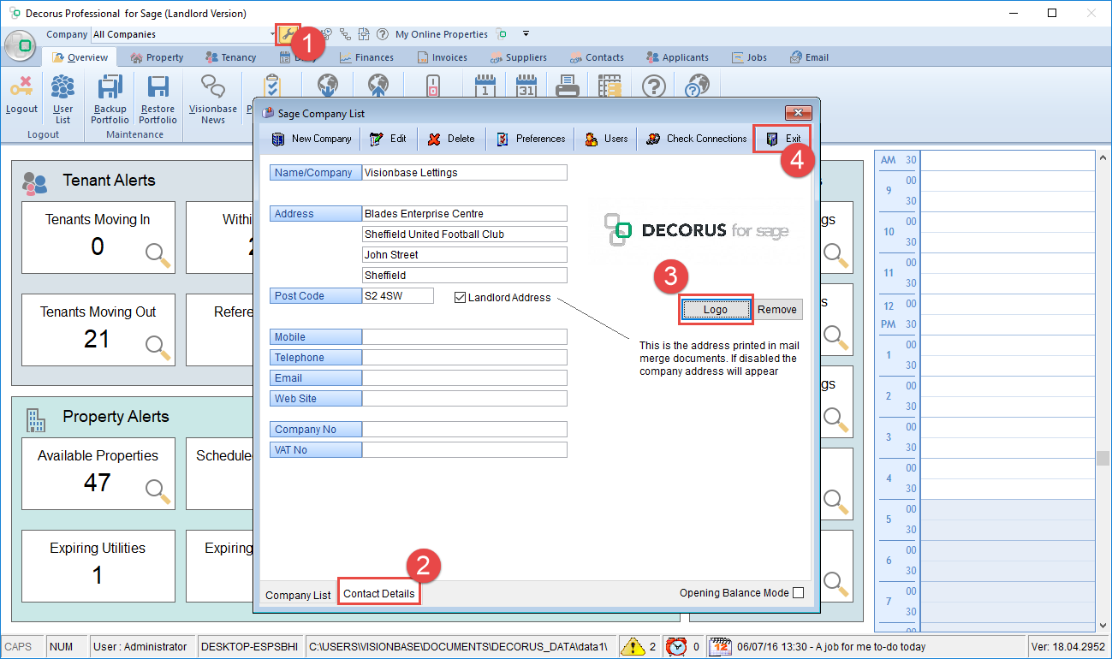The width and height of the screenshot is (1112, 659).
Task: Click the diary calendar vertical scrollbar thumb
Action: coord(1103,457)
